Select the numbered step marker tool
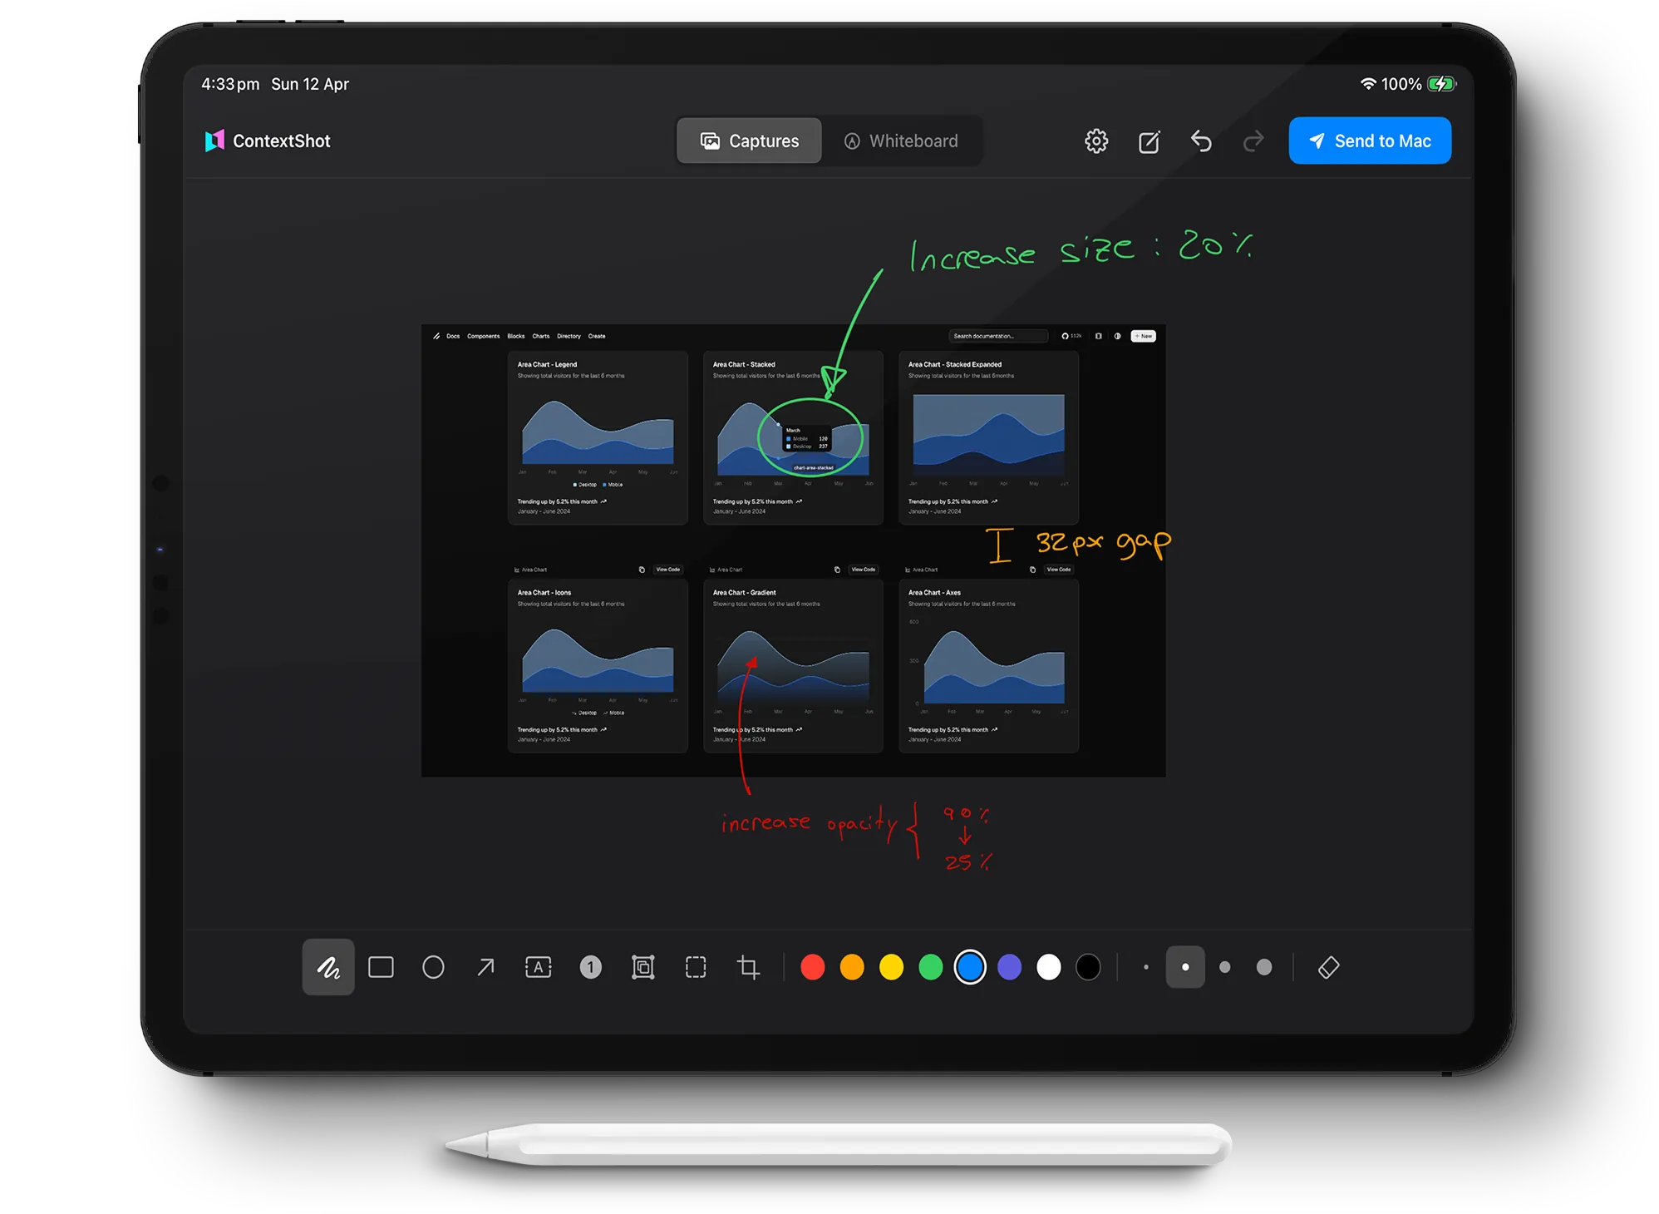Viewport: 1659px width, 1214px height. click(590, 967)
